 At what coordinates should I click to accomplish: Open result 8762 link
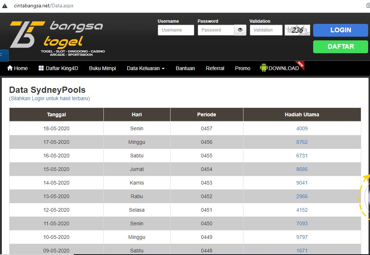302,142
